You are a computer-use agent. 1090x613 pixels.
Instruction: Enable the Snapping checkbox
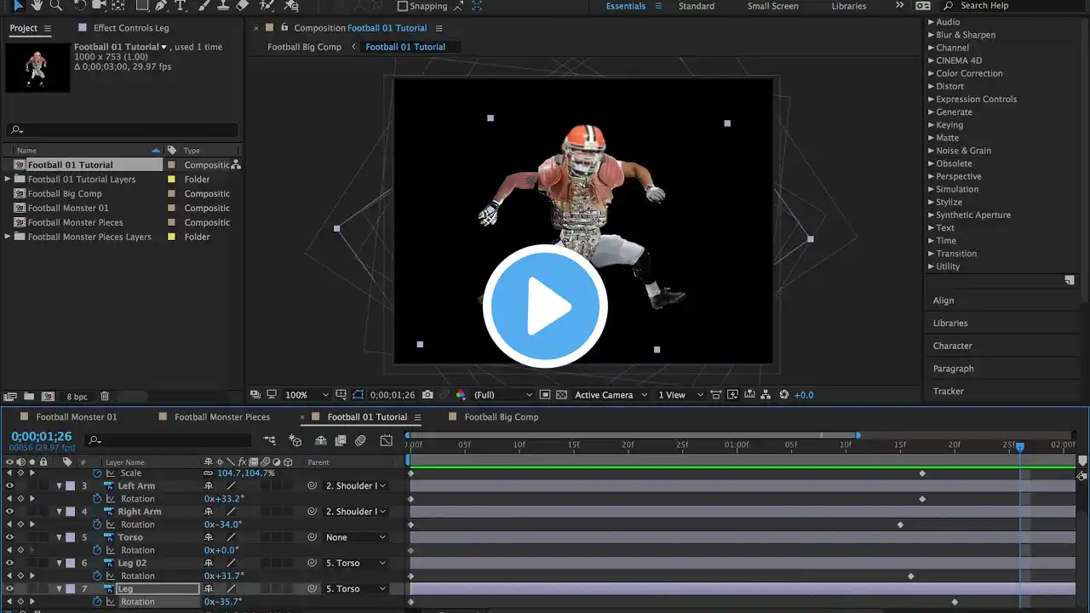pos(403,6)
